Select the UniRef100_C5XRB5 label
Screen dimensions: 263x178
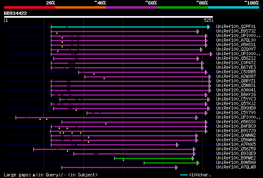[236, 72]
